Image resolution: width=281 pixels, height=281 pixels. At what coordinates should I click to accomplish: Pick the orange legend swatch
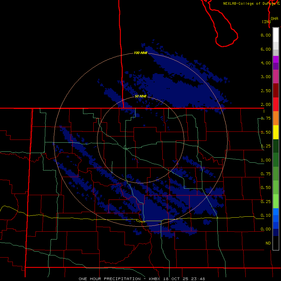tap(276, 118)
